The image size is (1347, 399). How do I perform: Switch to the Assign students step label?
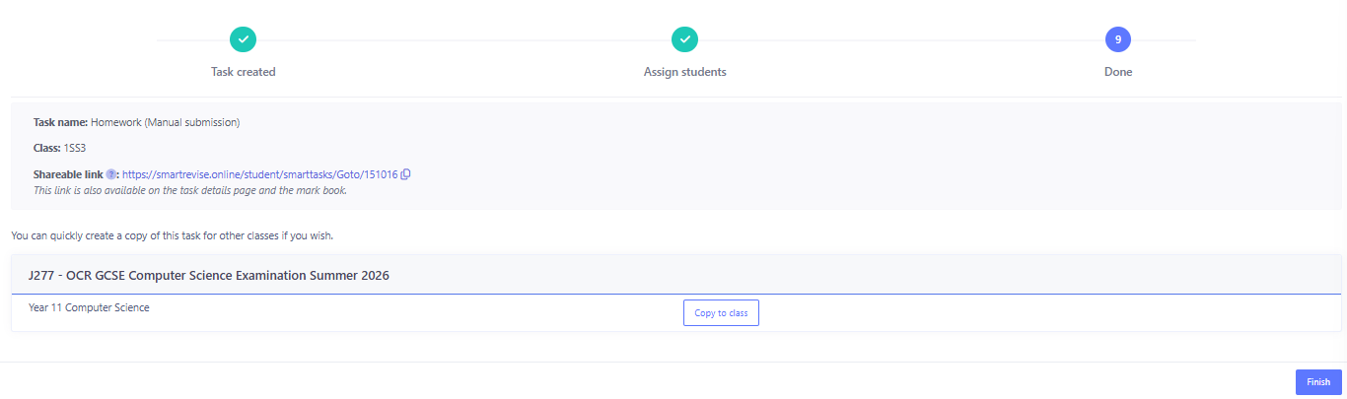pyautogui.click(x=684, y=72)
